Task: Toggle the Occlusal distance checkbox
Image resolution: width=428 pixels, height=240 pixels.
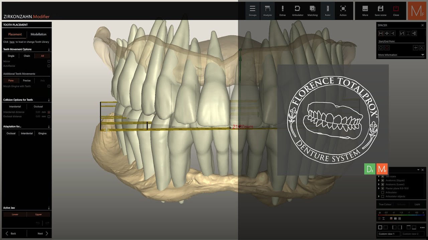Action: pyautogui.click(x=49, y=117)
